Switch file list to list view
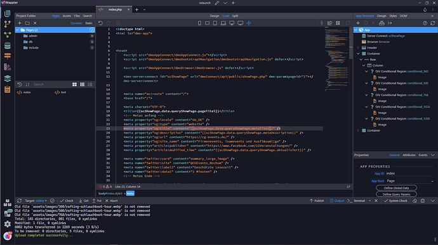 [x=90, y=84]
